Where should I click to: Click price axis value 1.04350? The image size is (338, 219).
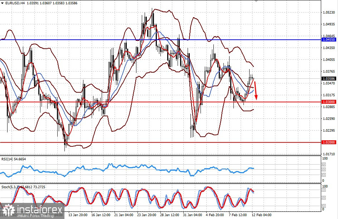tap(329, 48)
